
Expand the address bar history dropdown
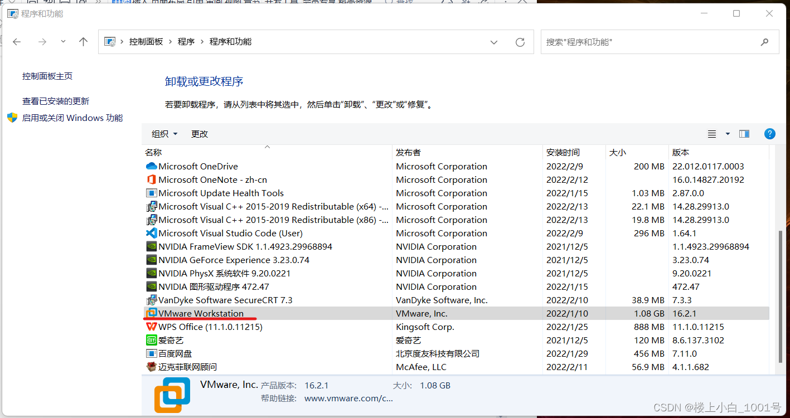pos(494,42)
